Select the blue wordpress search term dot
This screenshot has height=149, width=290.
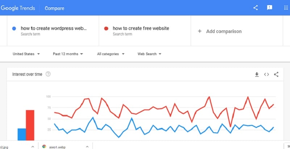coord(14,29)
